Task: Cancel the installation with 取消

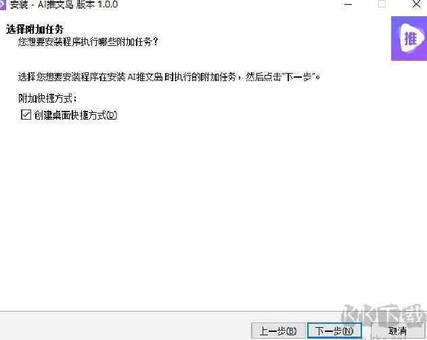Action: pos(397,331)
